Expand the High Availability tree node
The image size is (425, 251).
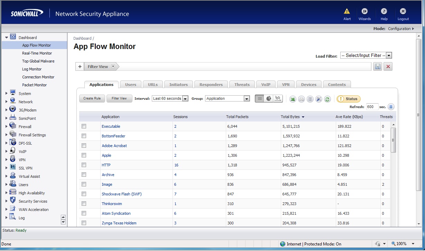(7, 193)
